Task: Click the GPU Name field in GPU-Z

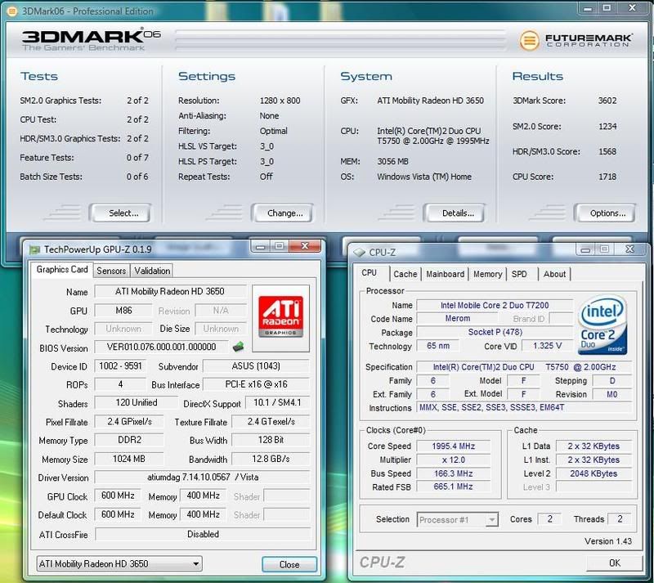Action: tap(170, 291)
